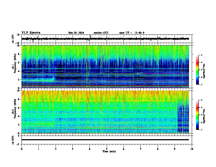Click the ch.1 color bar units label
This screenshot has height=167, width=216.
[204, 71]
